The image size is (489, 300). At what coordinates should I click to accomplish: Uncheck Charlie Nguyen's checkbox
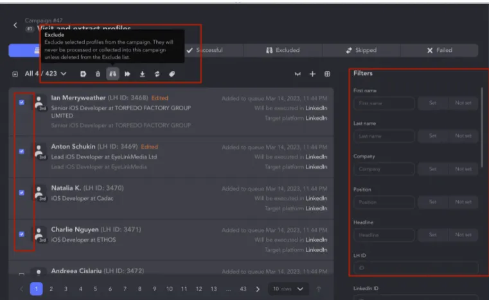pyautogui.click(x=21, y=234)
